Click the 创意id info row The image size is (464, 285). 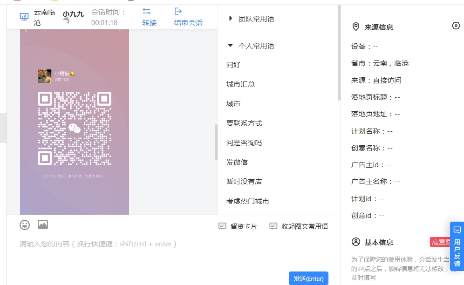coord(368,216)
